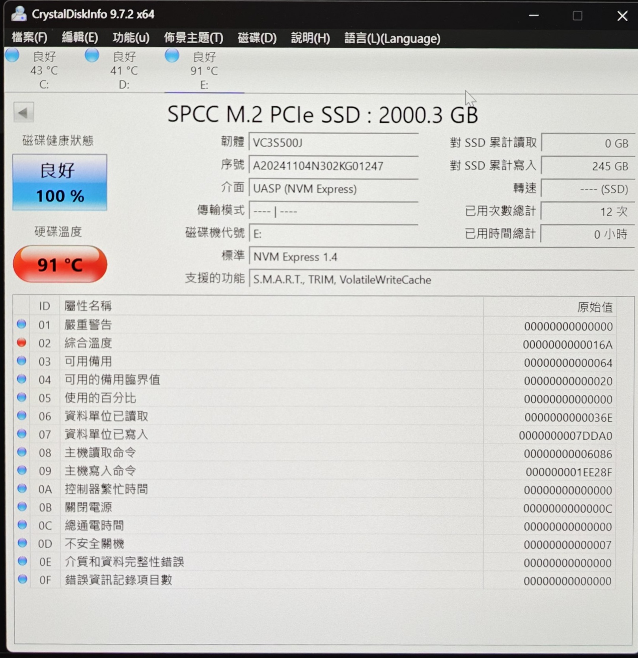Open the 佈景主題(T) menu

[193, 38]
